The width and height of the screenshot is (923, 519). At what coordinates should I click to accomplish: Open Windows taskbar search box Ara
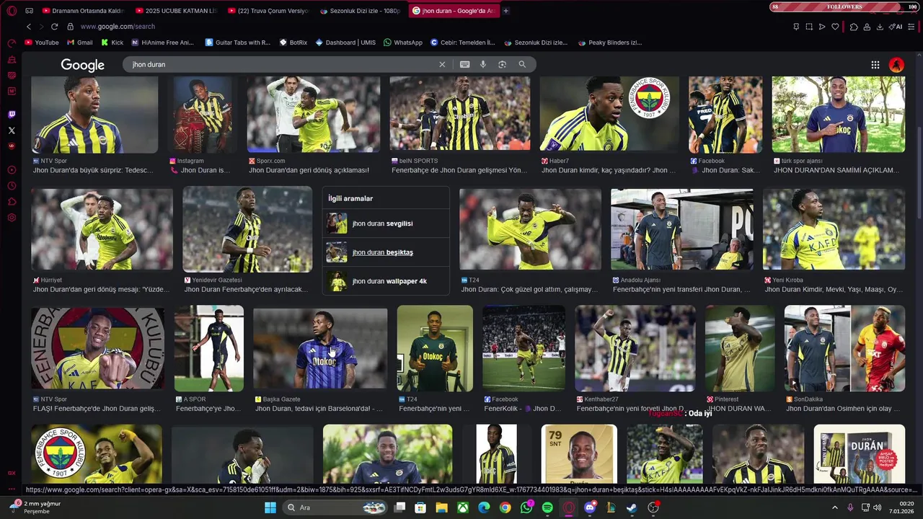click(x=336, y=507)
